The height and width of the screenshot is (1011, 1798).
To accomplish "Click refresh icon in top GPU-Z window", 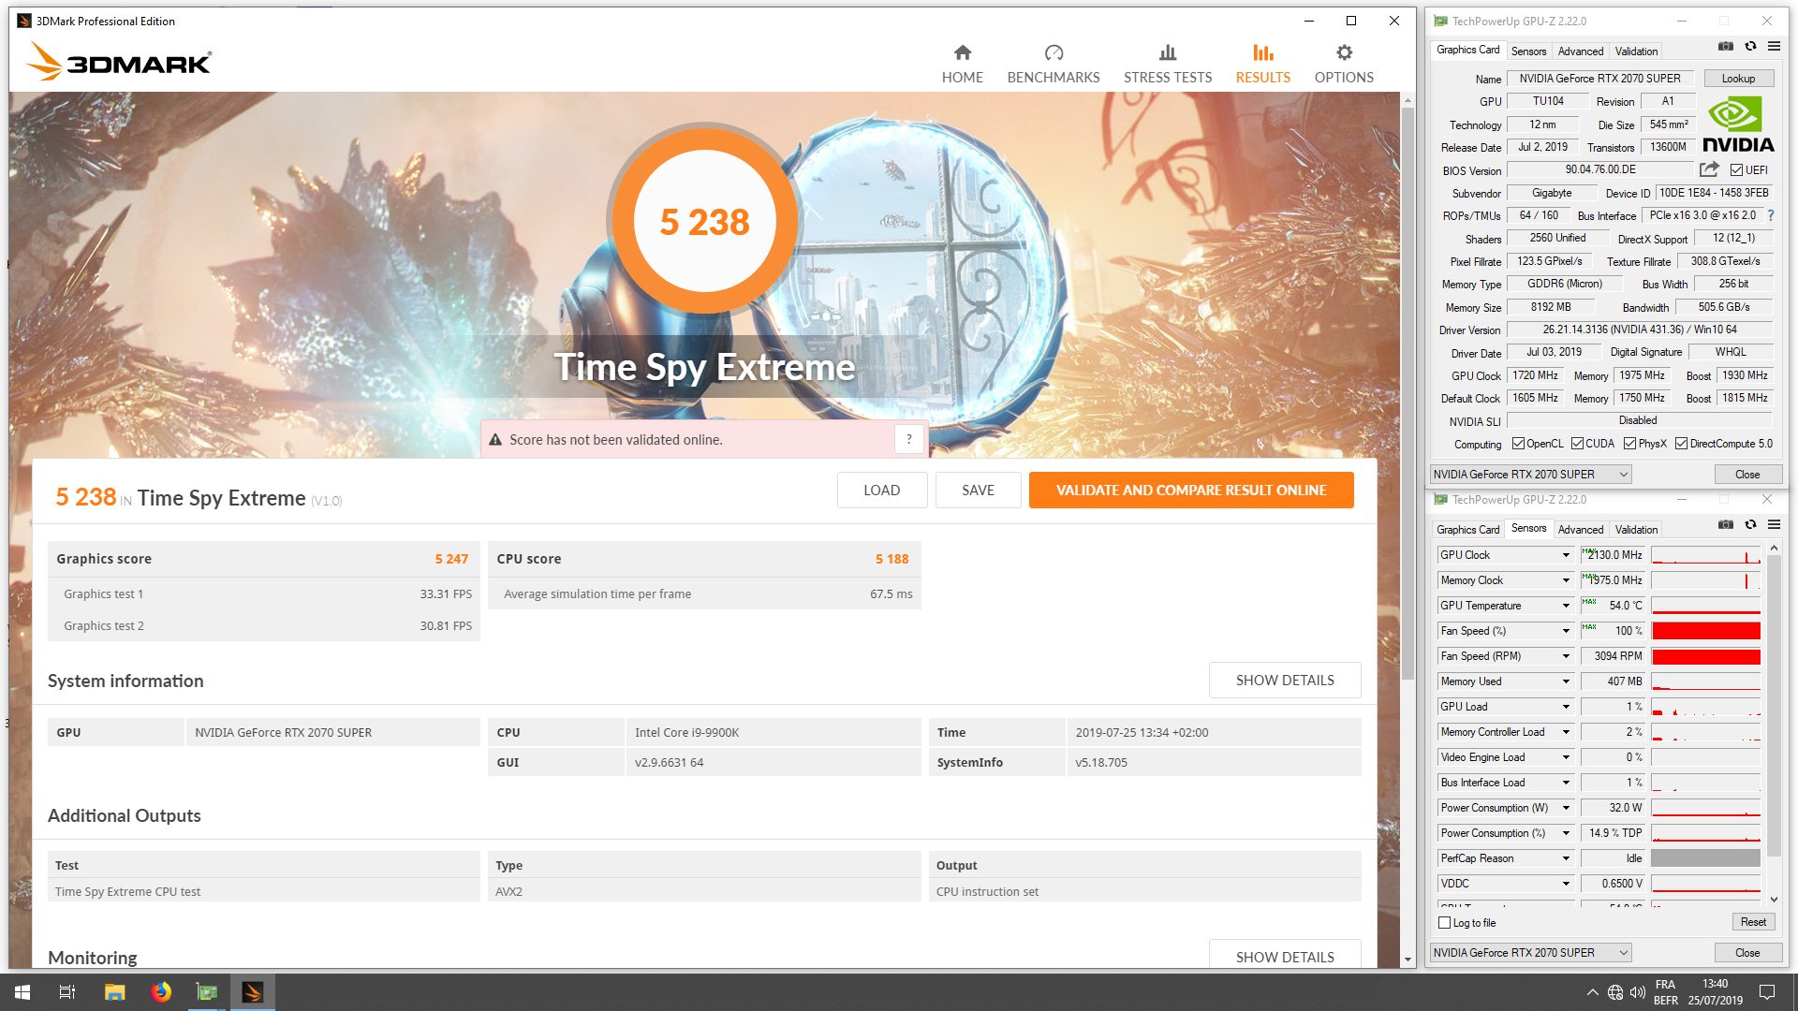I will point(1750,46).
